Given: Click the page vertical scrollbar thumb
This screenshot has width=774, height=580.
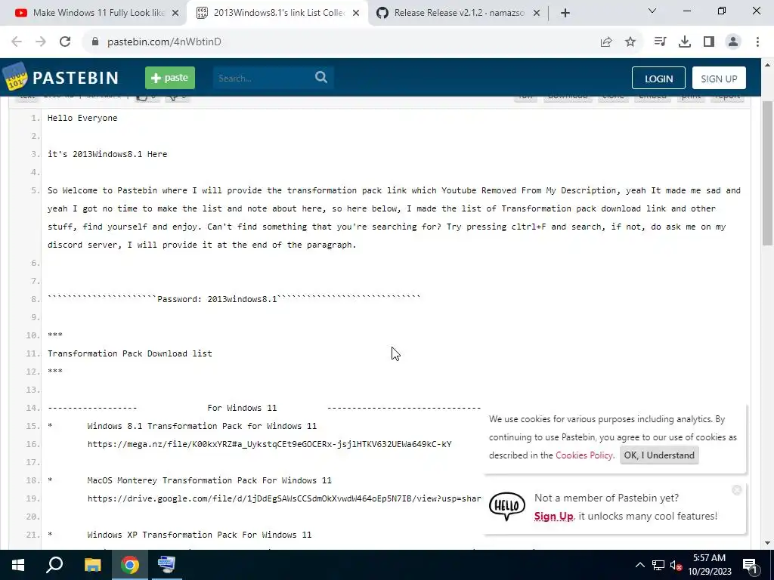Looking at the screenshot, I should click(767, 173).
